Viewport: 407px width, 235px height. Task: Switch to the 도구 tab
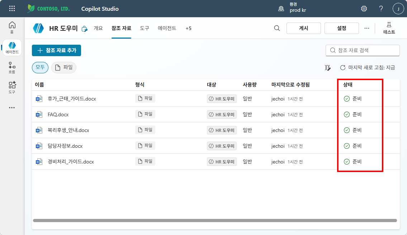point(144,28)
